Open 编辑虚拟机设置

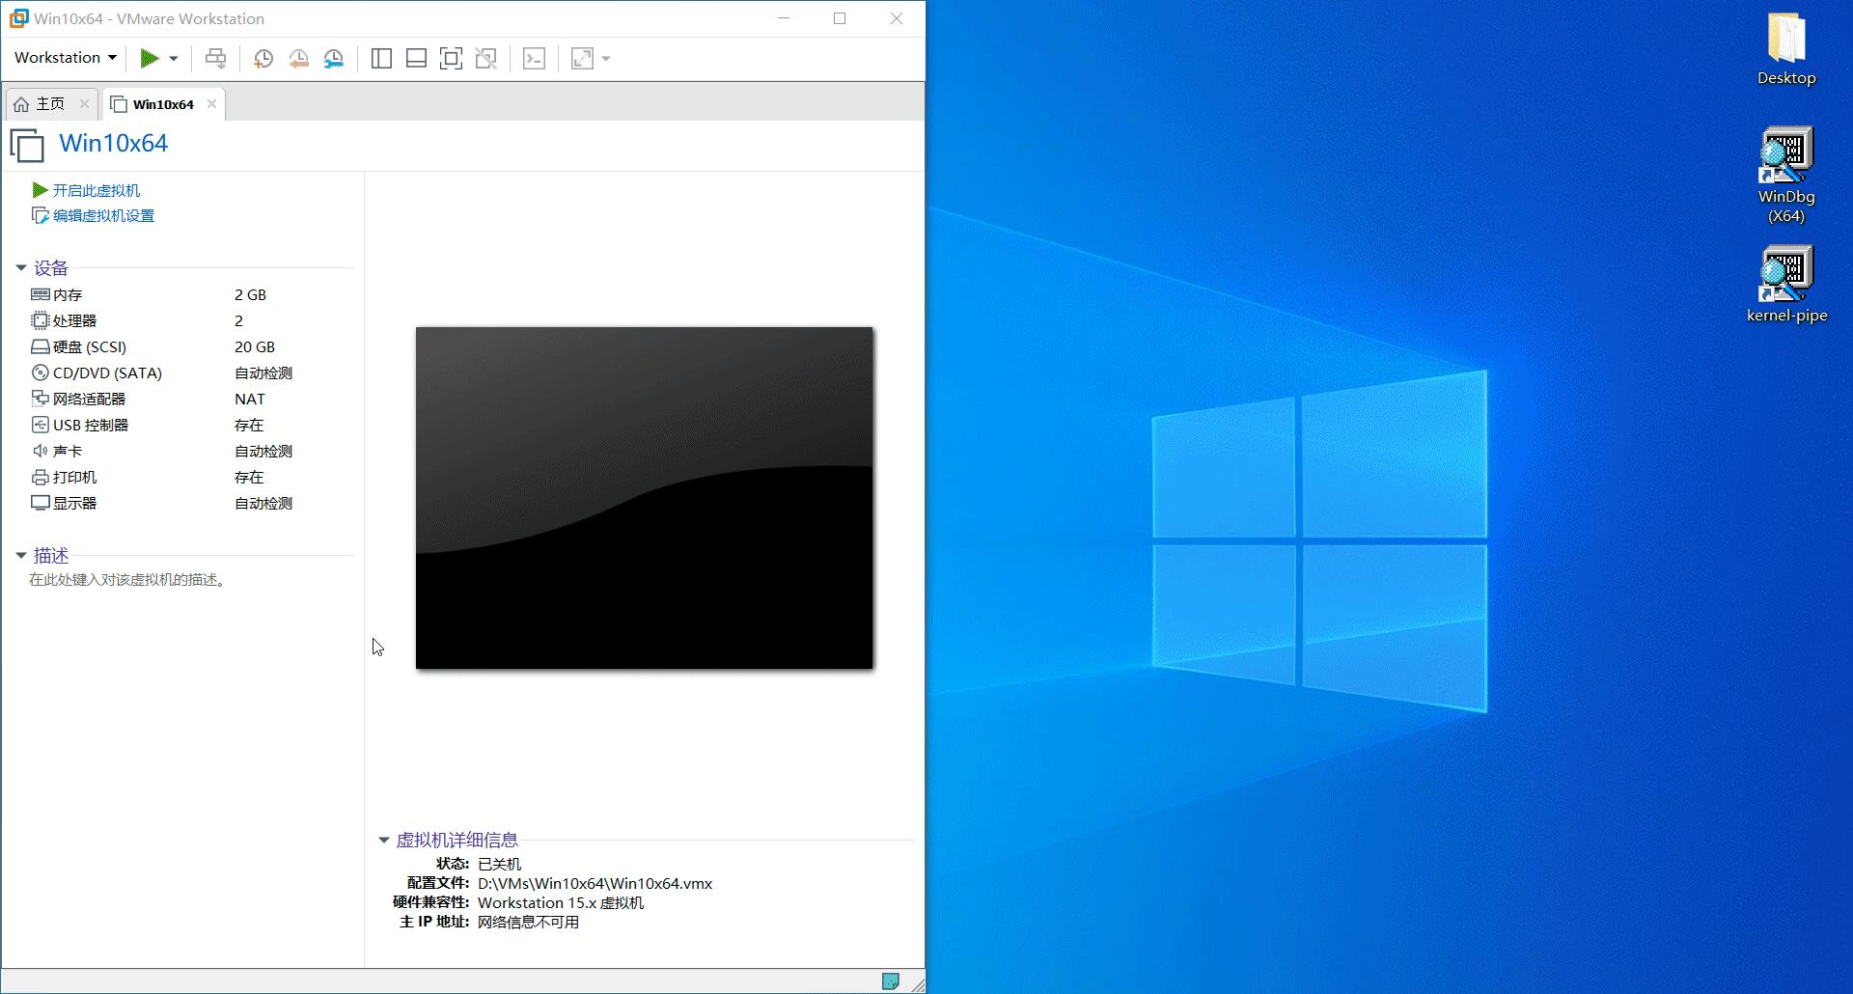(102, 215)
